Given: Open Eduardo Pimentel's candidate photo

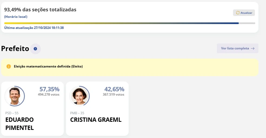Looking at the screenshot, I should pyautogui.click(x=15, y=96).
